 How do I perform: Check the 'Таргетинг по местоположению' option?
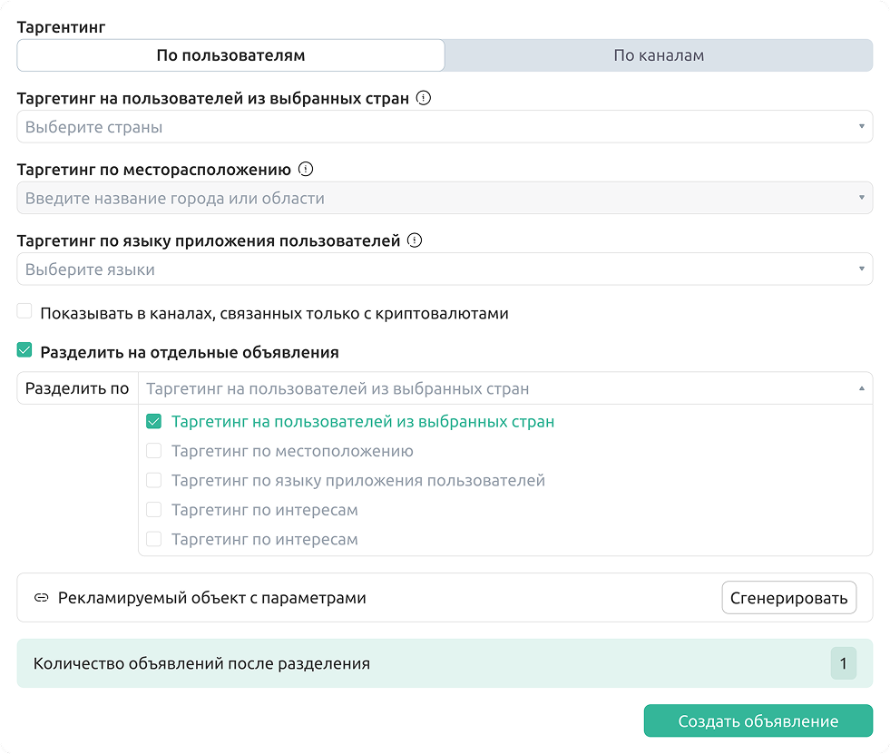pyautogui.click(x=154, y=451)
